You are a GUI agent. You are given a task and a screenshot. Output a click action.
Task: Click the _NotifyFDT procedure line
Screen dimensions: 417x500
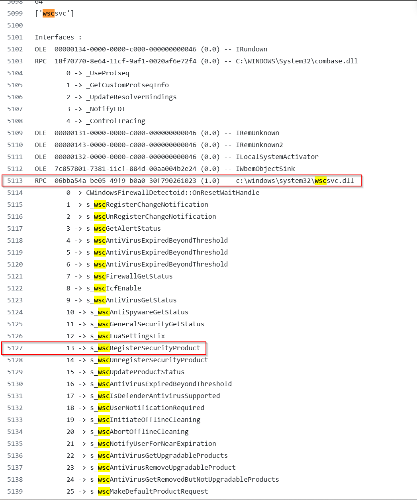coord(96,109)
